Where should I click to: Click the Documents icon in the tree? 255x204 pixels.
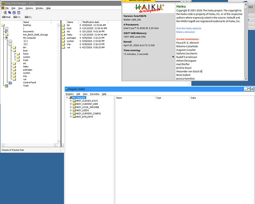point(7,31)
